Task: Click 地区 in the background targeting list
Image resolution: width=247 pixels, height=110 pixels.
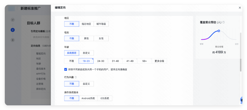Action: click(39, 58)
